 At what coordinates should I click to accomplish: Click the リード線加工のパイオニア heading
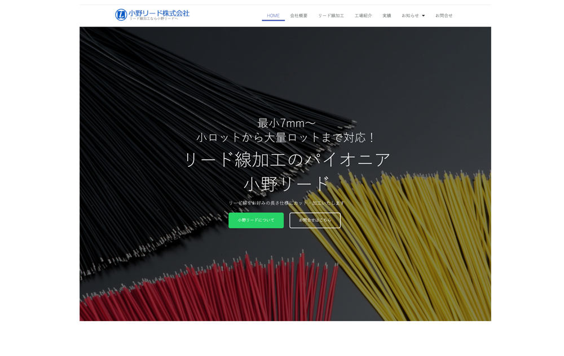click(x=287, y=159)
